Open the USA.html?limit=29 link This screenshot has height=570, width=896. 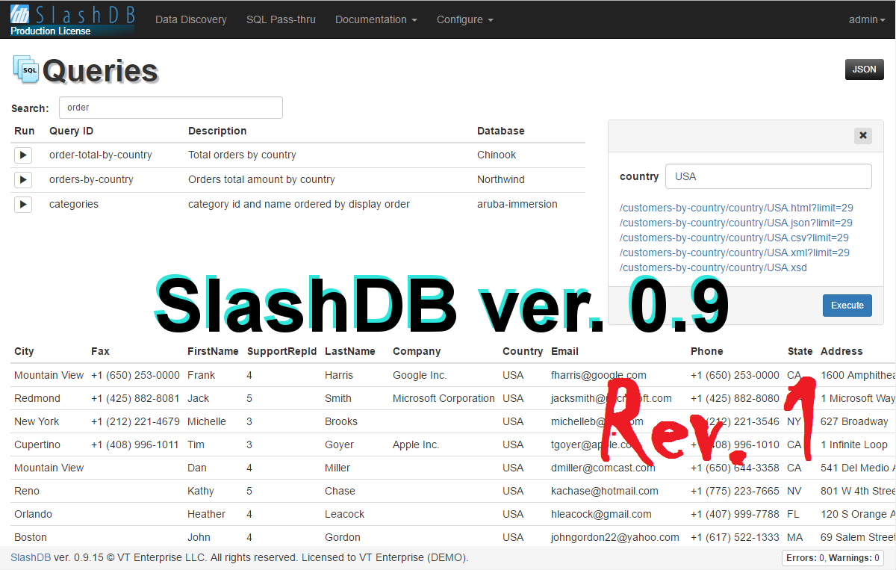coord(736,208)
